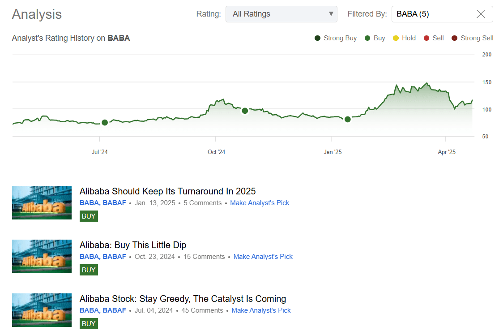Click the BUY badge on the Jan. 13 article

[x=89, y=216]
